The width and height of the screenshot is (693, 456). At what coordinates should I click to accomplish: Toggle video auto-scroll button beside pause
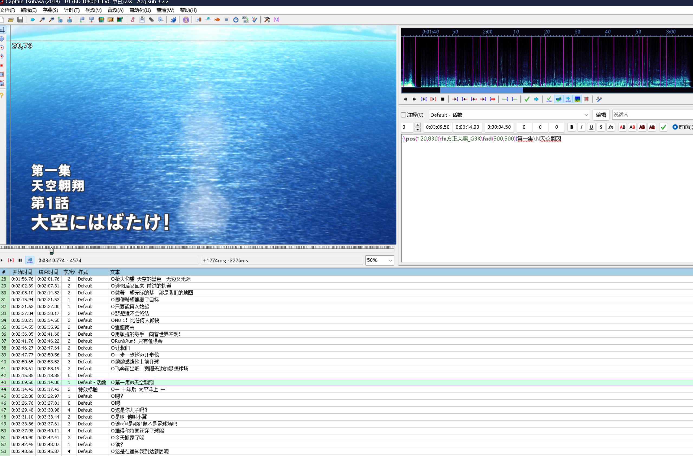point(30,260)
